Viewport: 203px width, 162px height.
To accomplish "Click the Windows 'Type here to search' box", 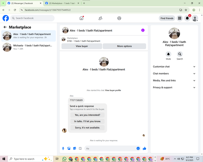I will 30,159.
